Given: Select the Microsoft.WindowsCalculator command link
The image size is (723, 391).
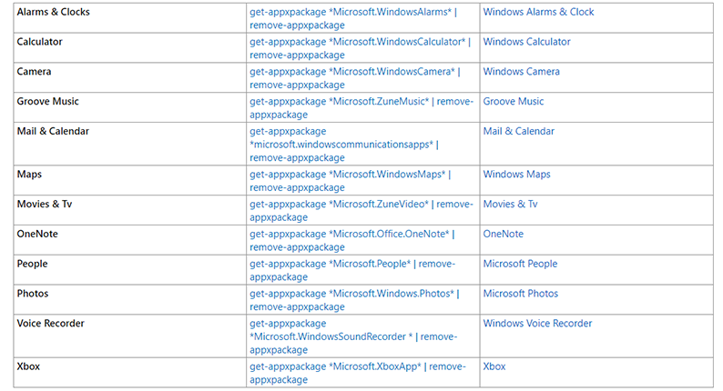Looking at the screenshot, I should click(359, 42).
